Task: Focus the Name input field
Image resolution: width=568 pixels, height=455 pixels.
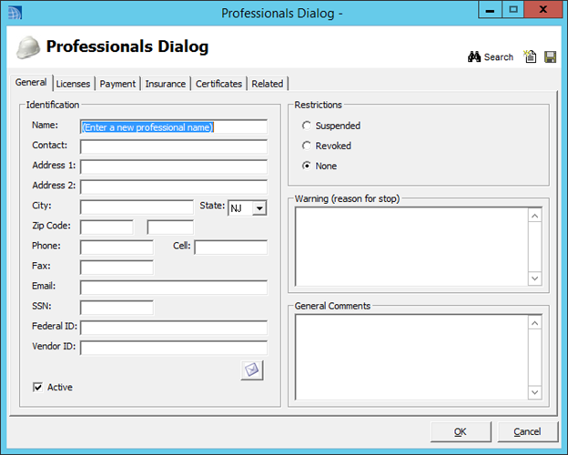Action: click(174, 126)
